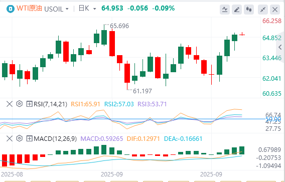Click the DIF:0.12971 value label
The height and width of the screenshot is (182, 285).
coord(143,139)
